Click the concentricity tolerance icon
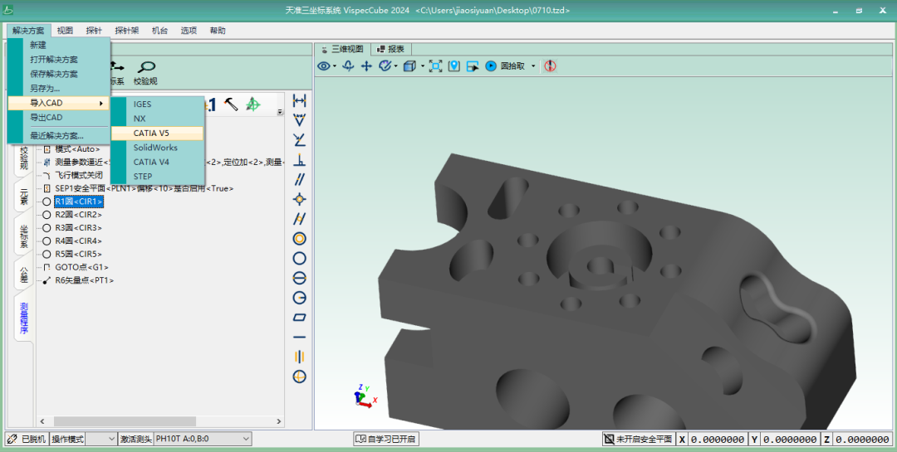The image size is (897, 452). tap(300, 238)
